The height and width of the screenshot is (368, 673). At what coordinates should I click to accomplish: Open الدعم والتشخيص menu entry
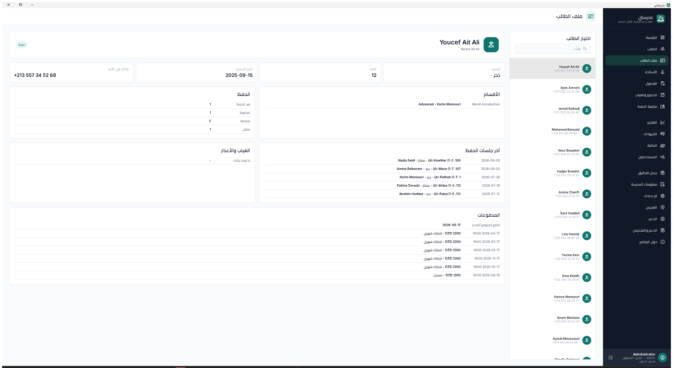pos(637,230)
